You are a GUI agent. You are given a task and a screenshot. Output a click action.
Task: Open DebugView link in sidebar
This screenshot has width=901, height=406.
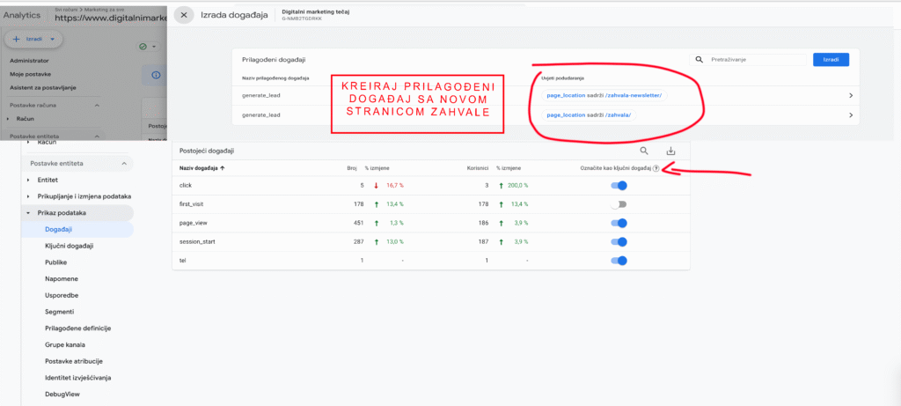(x=63, y=395)
